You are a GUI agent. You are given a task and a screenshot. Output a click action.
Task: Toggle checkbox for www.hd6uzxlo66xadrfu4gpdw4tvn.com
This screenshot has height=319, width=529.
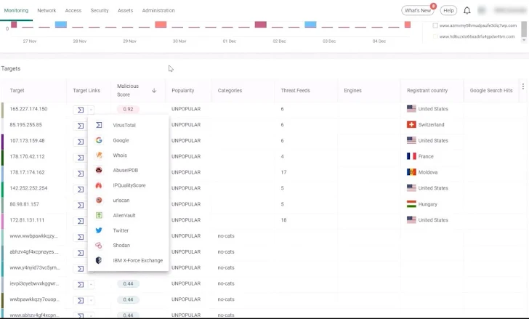pos(435,36)
